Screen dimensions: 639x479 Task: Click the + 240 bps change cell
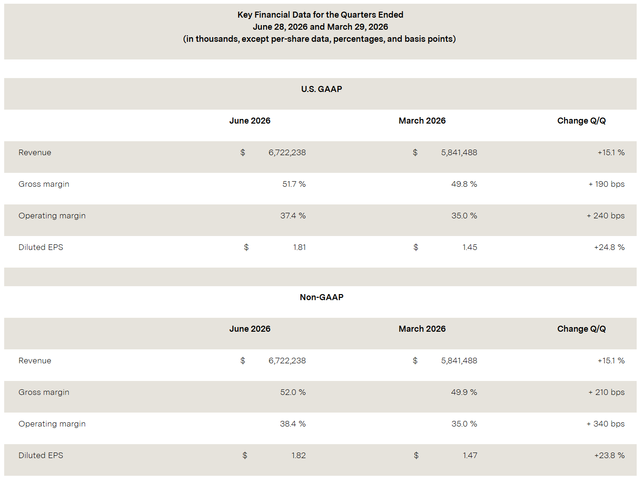(x=606, y=216)
